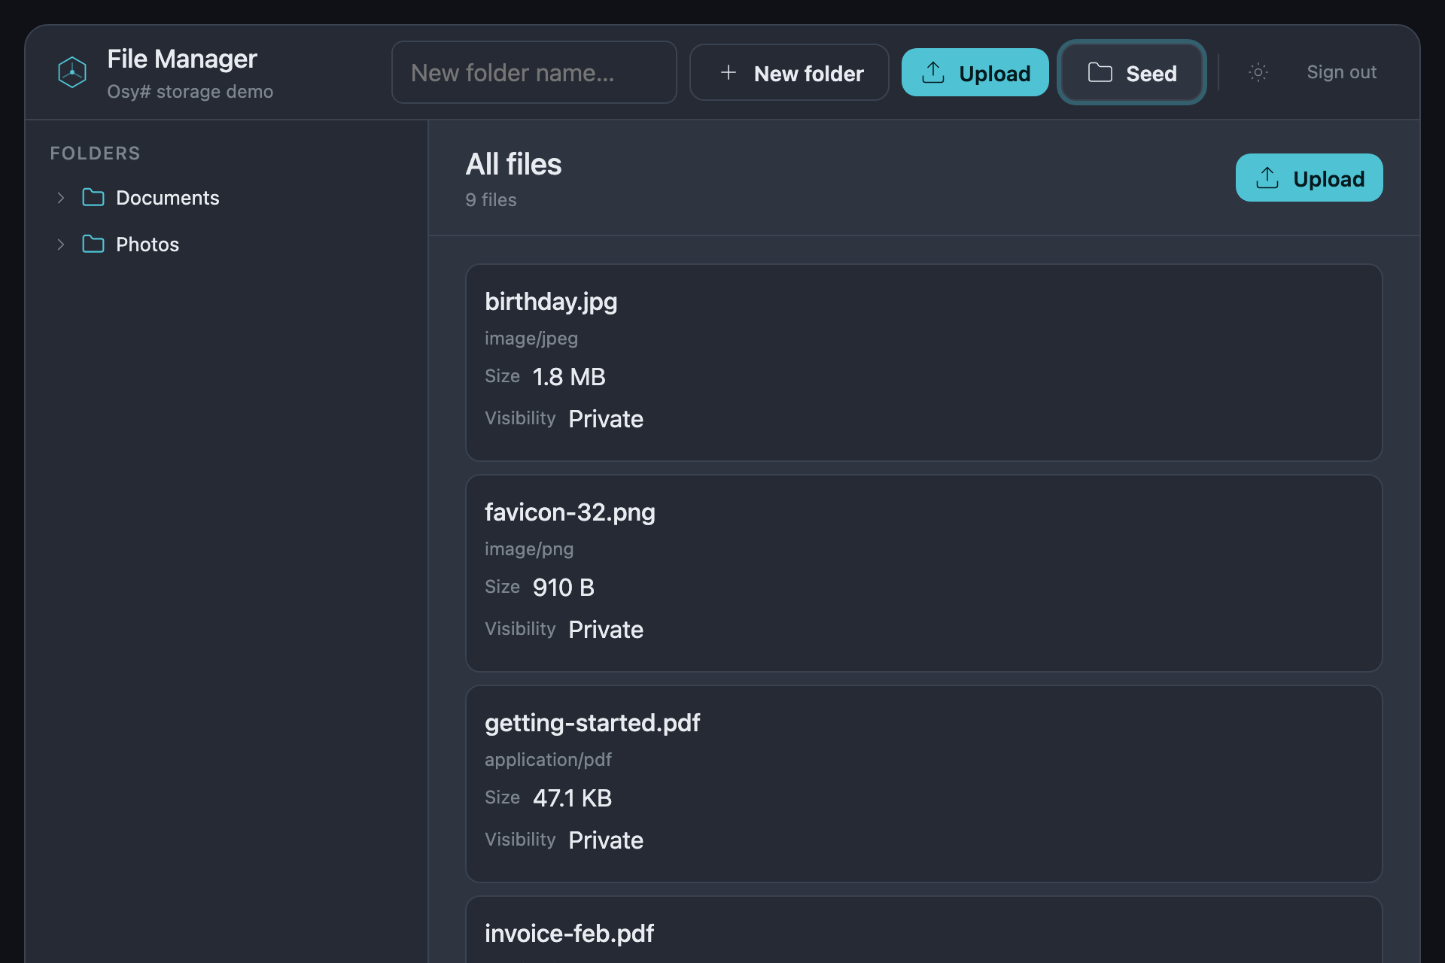Click the image/jpeg type label

tap(531, 339)
